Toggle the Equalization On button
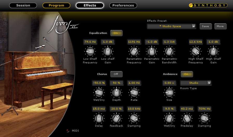Image resolution: width=233 pixels, height=137 pixels. click(116, 33)
